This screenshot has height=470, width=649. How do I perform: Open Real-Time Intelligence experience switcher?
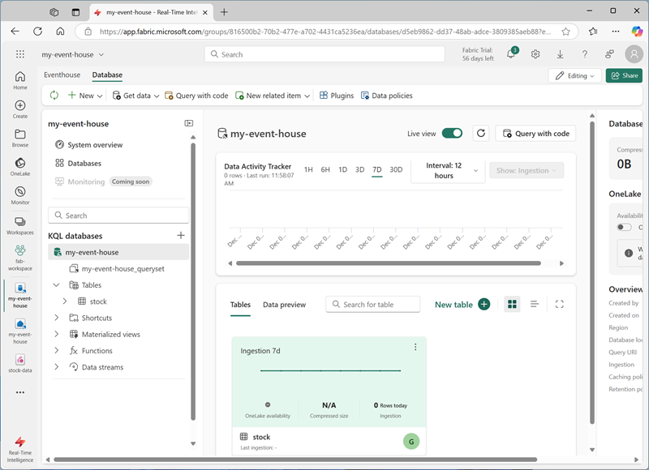point(19,450)
